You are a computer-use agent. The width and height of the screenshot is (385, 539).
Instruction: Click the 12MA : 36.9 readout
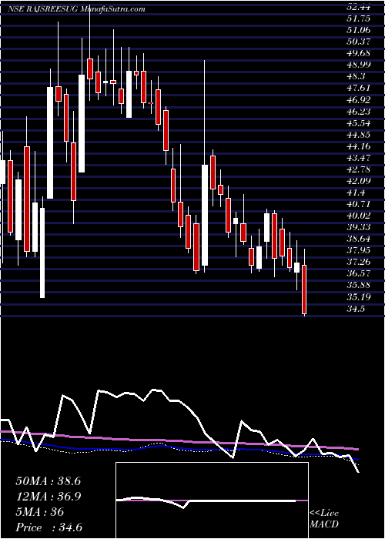click(48, 497)
